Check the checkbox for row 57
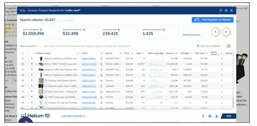The width and height of the screenshot is (257, 126). [x=28, y=92]
